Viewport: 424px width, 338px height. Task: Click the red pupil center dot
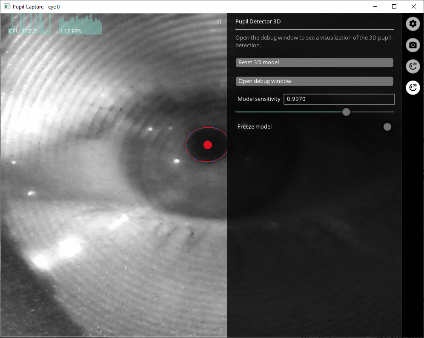click(x=208, y=145)
